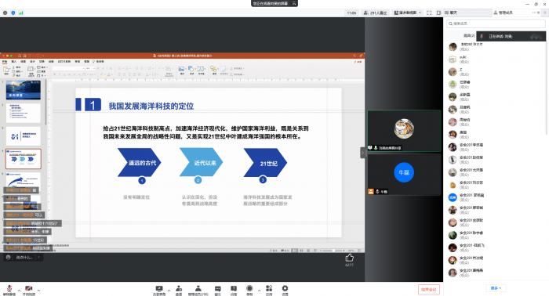Click the pop-out share banner icon at top
Viewport: 549px width, 296px height.
click(294, 3)
